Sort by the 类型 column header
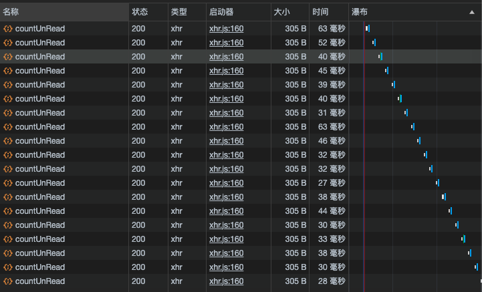 (x=187, y=12)
